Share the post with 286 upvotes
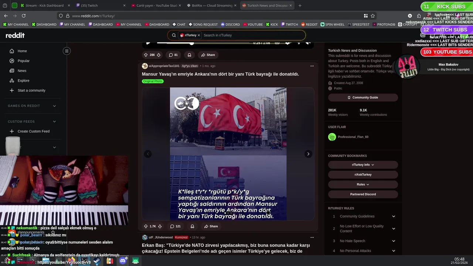The image size is (473, 266). tap(208, 55)
